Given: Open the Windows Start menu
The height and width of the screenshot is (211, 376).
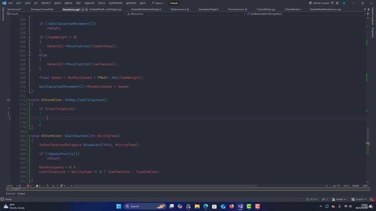Looking at the screenshot, I should [x=119, y=206].
